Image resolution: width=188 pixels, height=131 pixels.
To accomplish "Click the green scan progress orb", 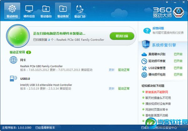I will click(x=18, y=36).
